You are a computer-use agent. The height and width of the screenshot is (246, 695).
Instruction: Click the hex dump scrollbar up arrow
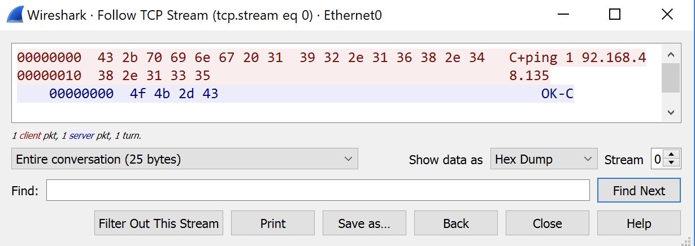click(671, 55)
